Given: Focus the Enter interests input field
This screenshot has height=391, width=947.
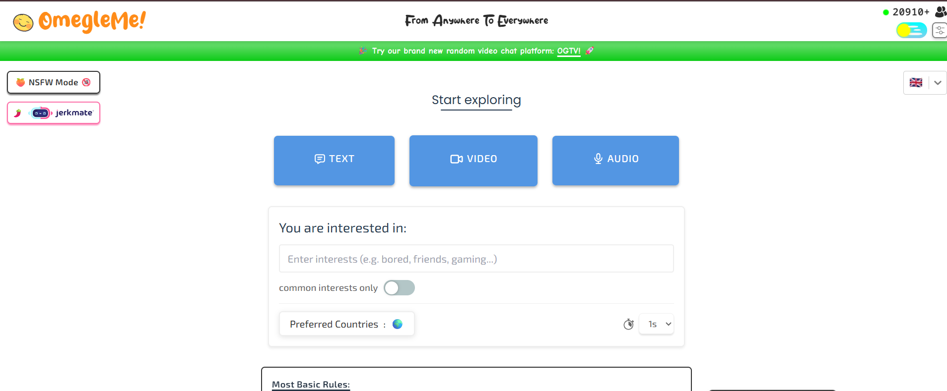Looking at the screenshot, I should coord(476,259).
